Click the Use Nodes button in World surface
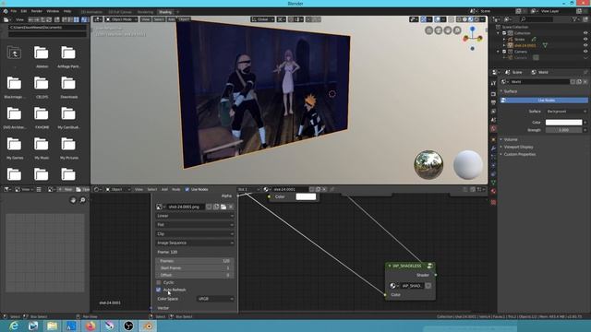The image size is (591, 332). [x=544, y=101]
